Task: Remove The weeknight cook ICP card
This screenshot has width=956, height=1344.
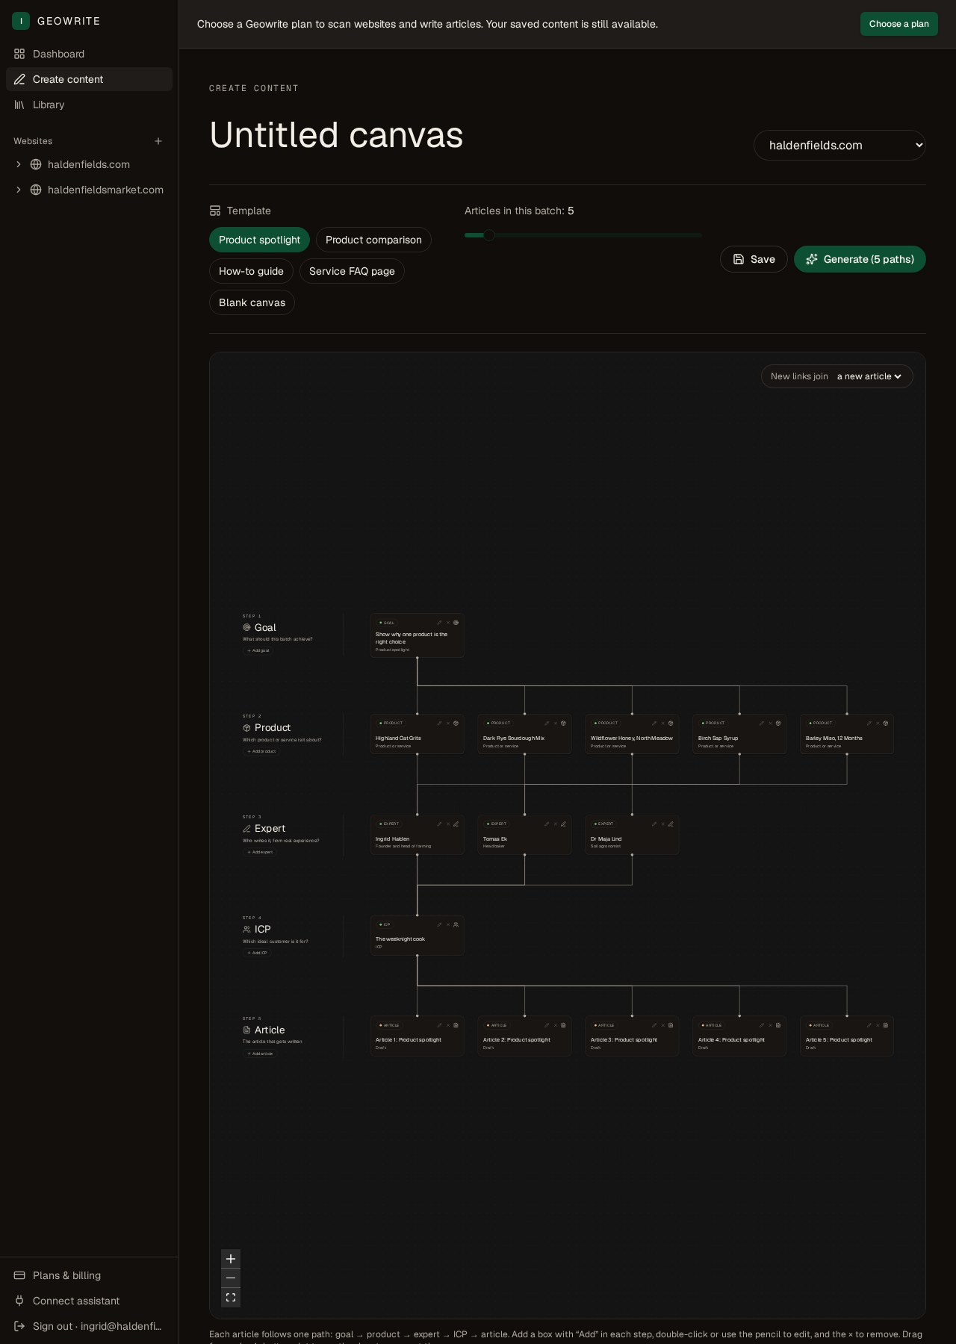Action: point(448,924)
